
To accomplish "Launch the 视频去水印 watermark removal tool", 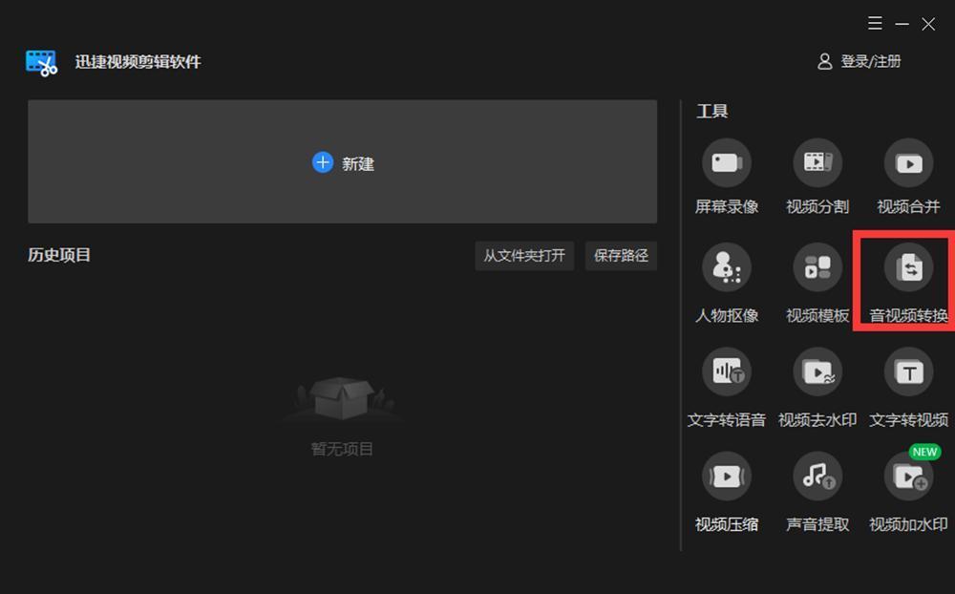I will (817, 371).
